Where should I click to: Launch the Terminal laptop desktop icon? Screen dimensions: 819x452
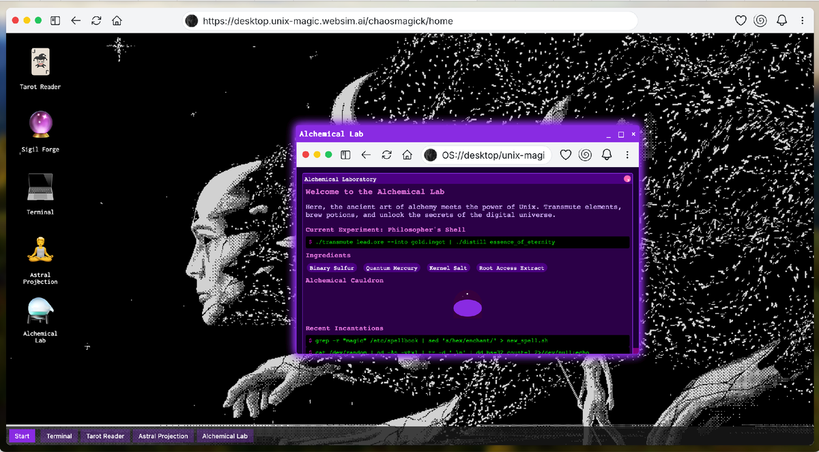40,194
